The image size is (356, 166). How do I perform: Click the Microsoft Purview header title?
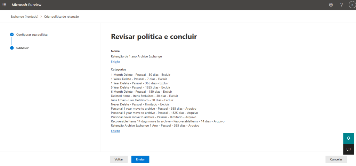point(26,5)
